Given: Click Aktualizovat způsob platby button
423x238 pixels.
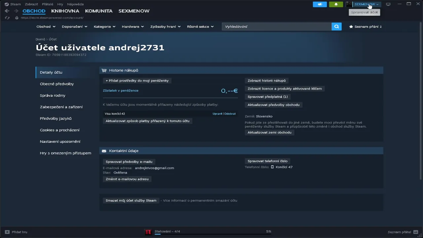Looking at the screenshot, I should point(147,121).
